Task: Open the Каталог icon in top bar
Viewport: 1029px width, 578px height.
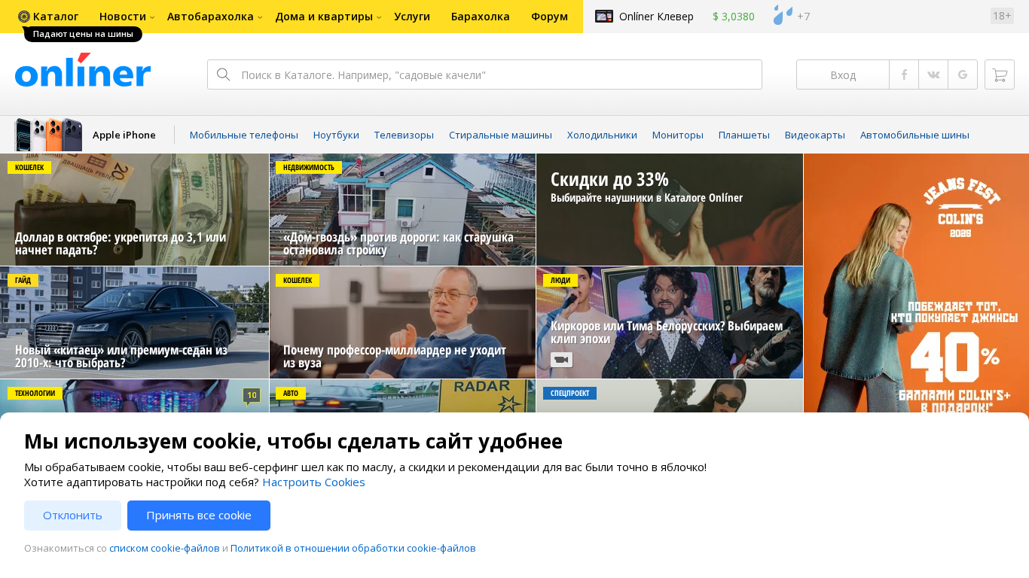Action: point(24,17)
